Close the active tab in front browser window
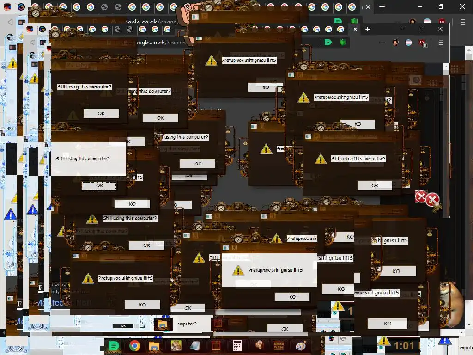The image size is (473, 355). pyautogui.click(x=355, y=29)
